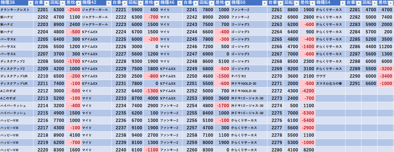Open the 機種46 column filter dropdown

[x=179, y=3]
